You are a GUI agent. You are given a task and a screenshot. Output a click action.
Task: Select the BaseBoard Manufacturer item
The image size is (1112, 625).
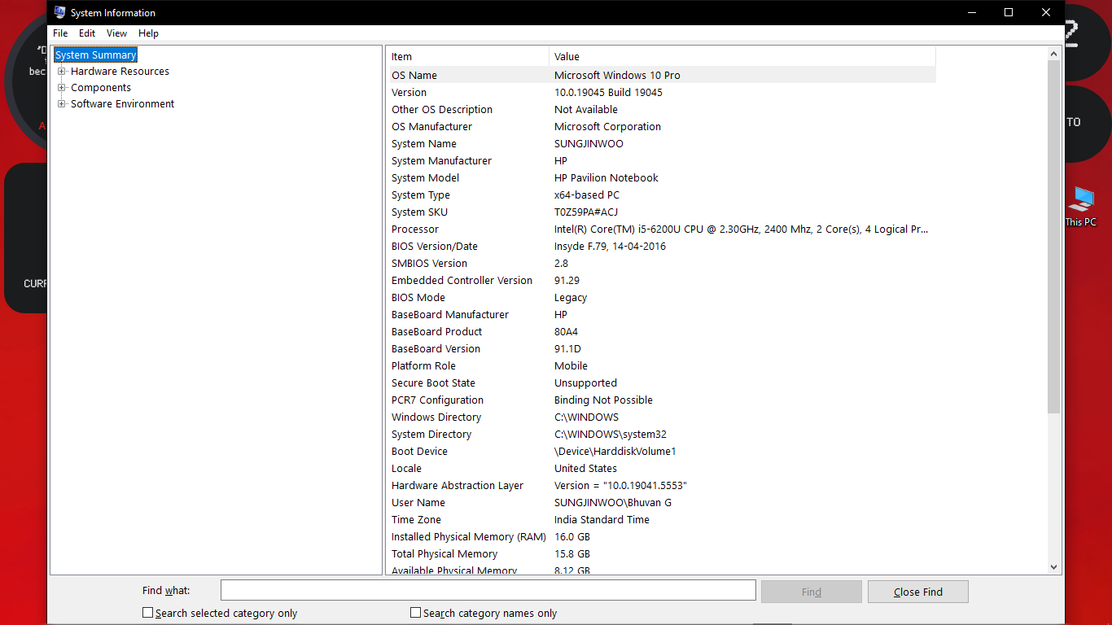pos(450,314)
